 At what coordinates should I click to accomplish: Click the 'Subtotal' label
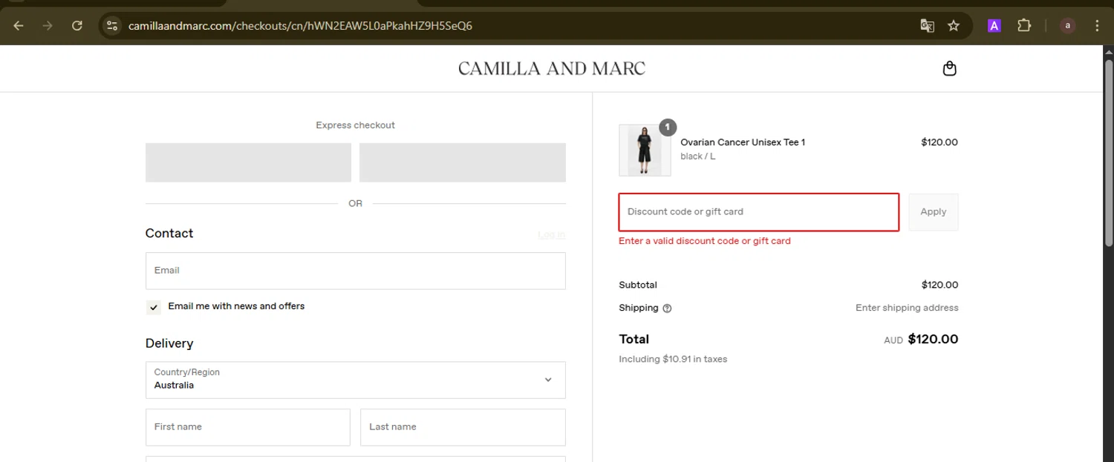tap(638, 285)
